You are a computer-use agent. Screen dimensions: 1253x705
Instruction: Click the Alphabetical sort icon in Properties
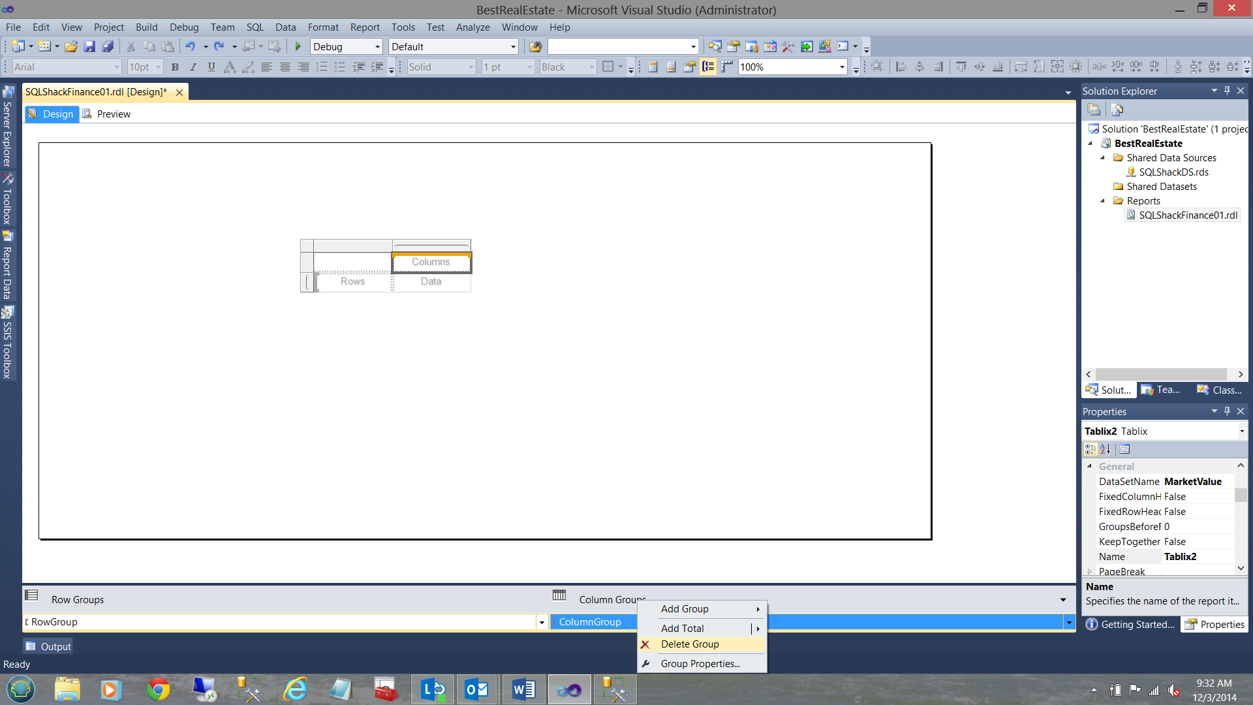point(1106,449)
